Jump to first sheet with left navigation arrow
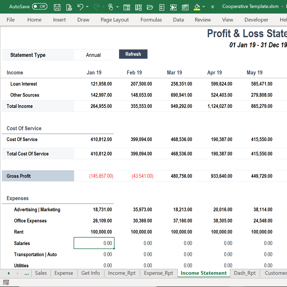Image resolution: width=287 pixels, height=287 pixels. coord(8,273)
